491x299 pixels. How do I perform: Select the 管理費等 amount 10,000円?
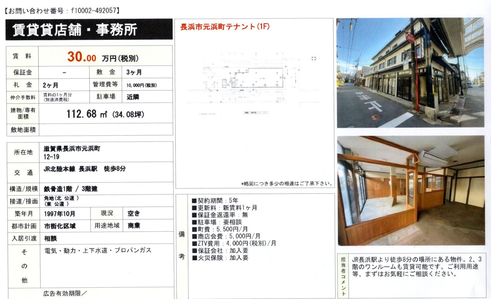[141, 85]
